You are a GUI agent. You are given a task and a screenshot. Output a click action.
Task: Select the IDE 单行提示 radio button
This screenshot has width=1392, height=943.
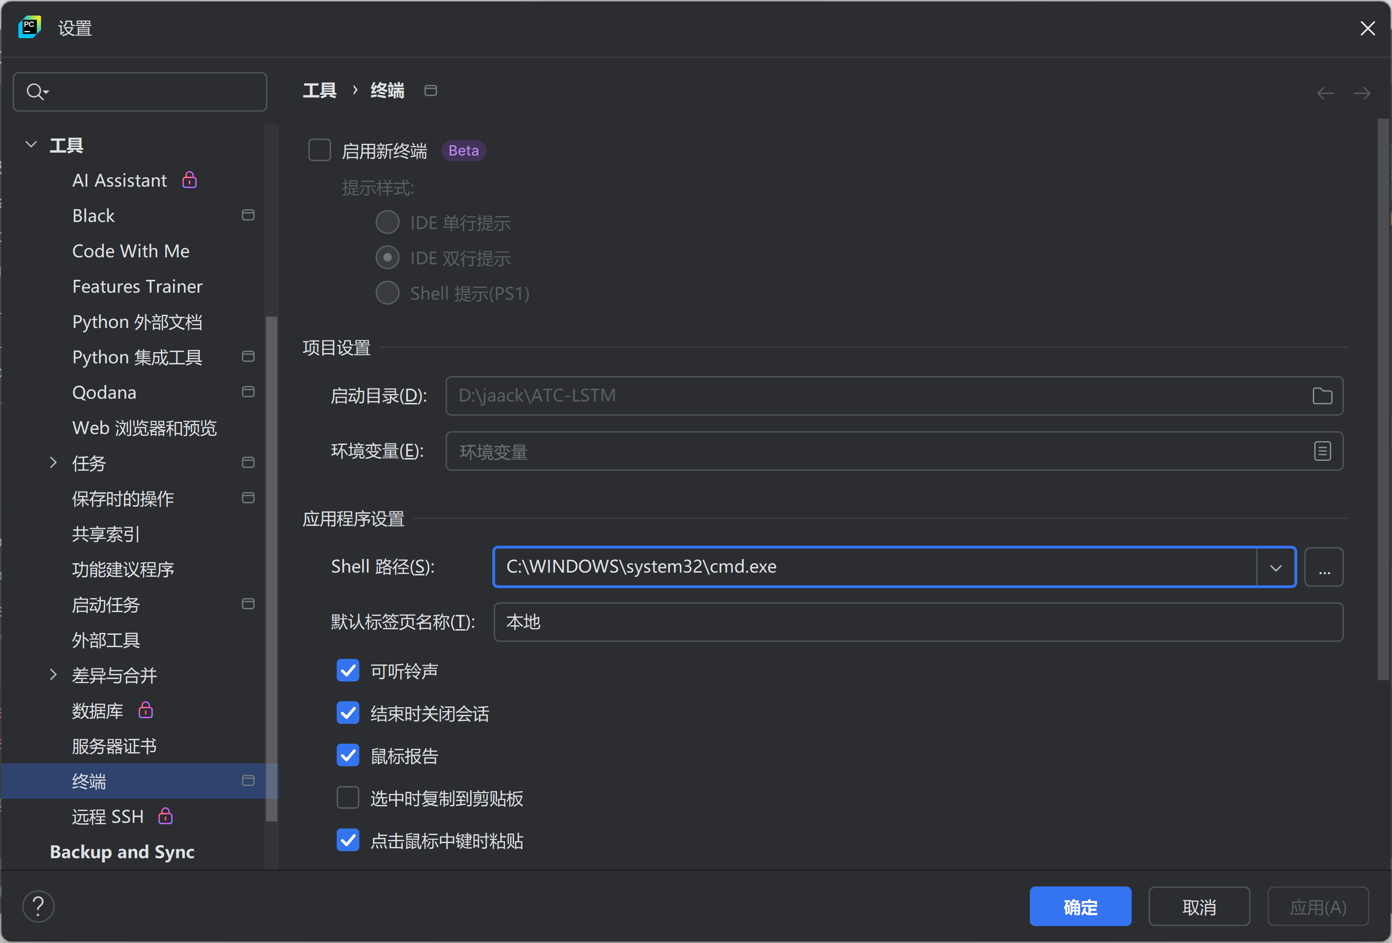388,221
